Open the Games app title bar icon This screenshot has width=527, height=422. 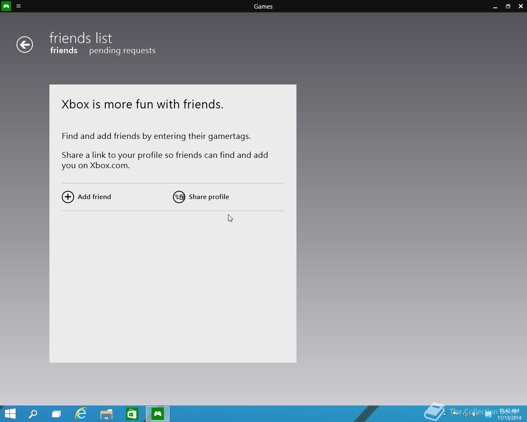click(x=6, y=6)
